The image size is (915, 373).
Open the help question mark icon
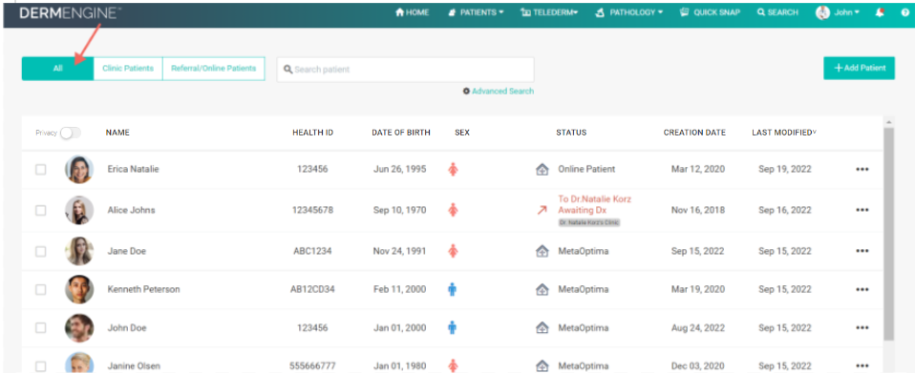[x=905, y=12]
